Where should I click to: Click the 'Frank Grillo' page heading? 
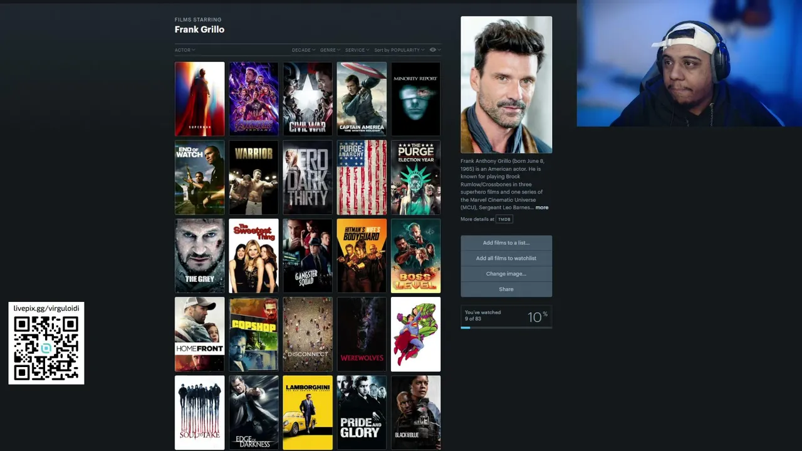point(199,29)
